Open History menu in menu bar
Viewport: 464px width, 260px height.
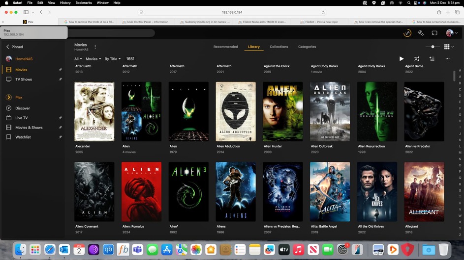[x=65, y=2]
